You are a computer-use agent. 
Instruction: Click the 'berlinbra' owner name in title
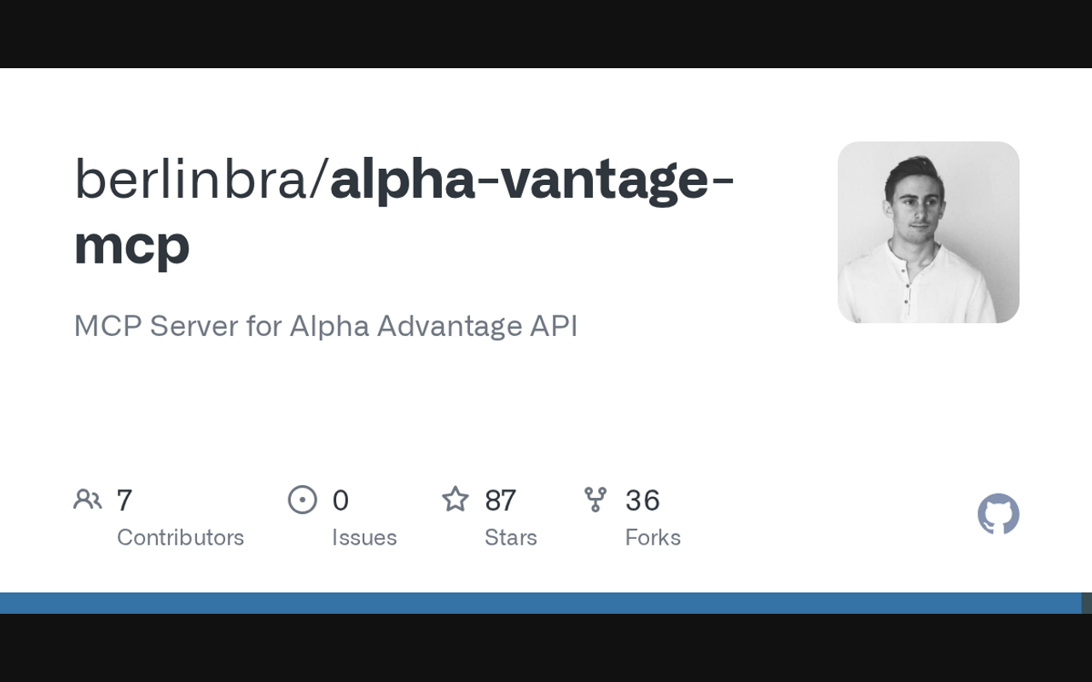pos(194,180)
